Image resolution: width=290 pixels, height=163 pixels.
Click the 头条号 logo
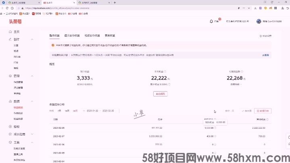pyautogui.click(x=15, y=21)
